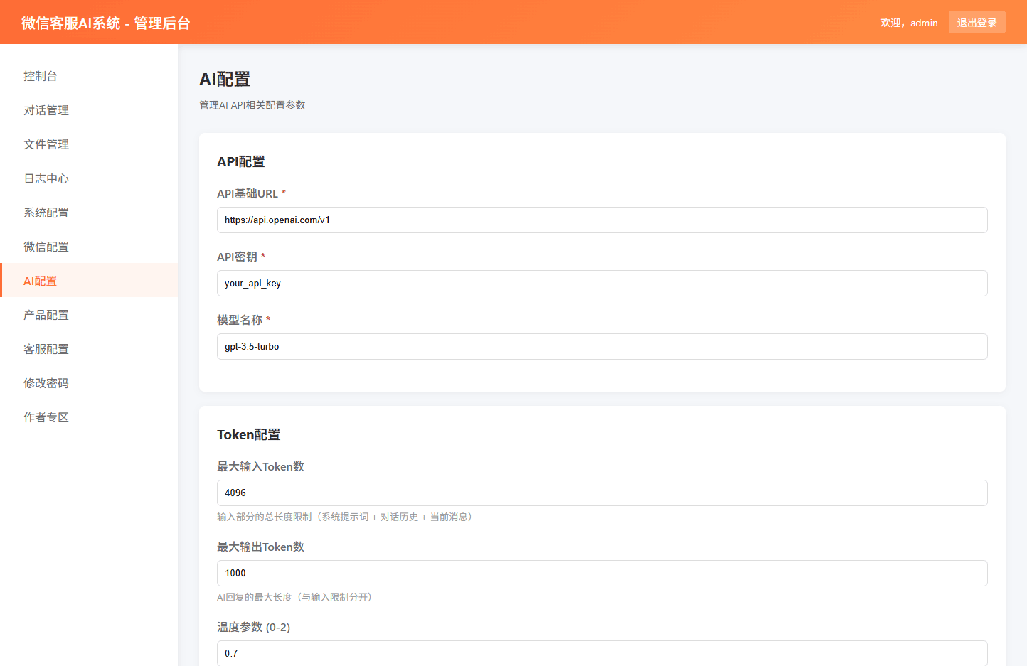1027x666 pixels.
Task: Open the 文件管理 file management section
Action: tap(46, 144)
